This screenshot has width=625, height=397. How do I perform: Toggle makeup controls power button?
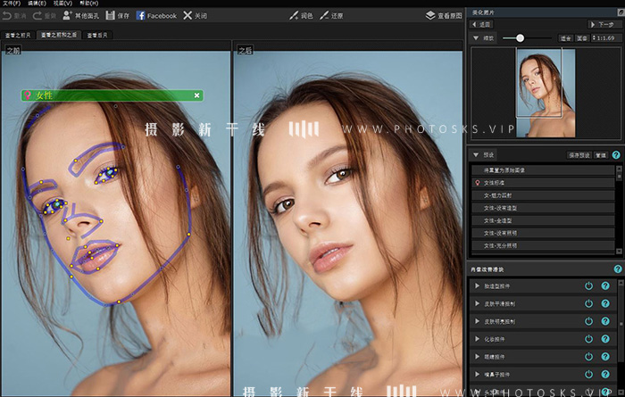tap(588, 339)
